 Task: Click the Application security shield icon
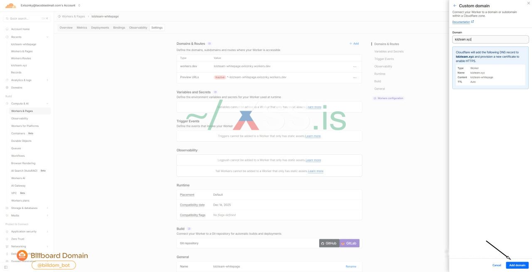click(7, 231)
